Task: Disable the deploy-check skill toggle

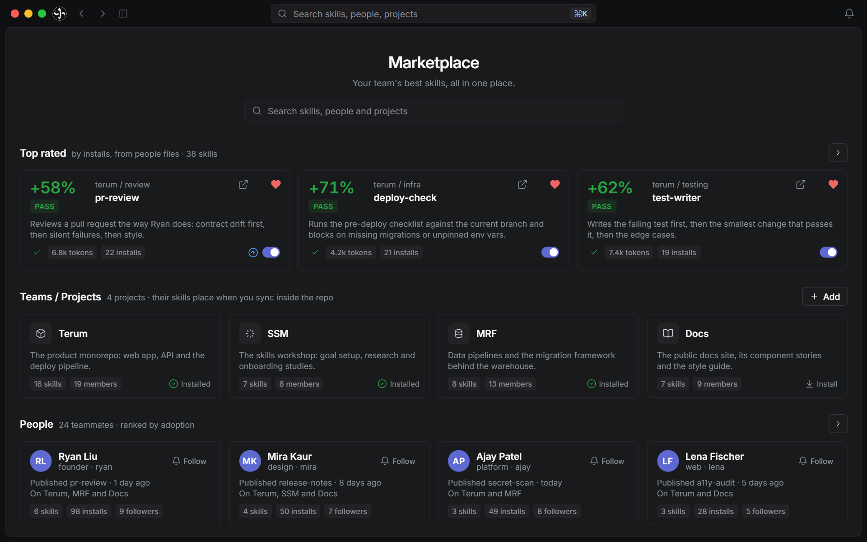Action: click(x=550, y=252)
